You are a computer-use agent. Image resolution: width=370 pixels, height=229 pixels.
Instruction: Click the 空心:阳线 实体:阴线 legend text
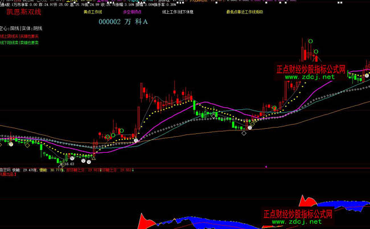(x=21, y=28)
